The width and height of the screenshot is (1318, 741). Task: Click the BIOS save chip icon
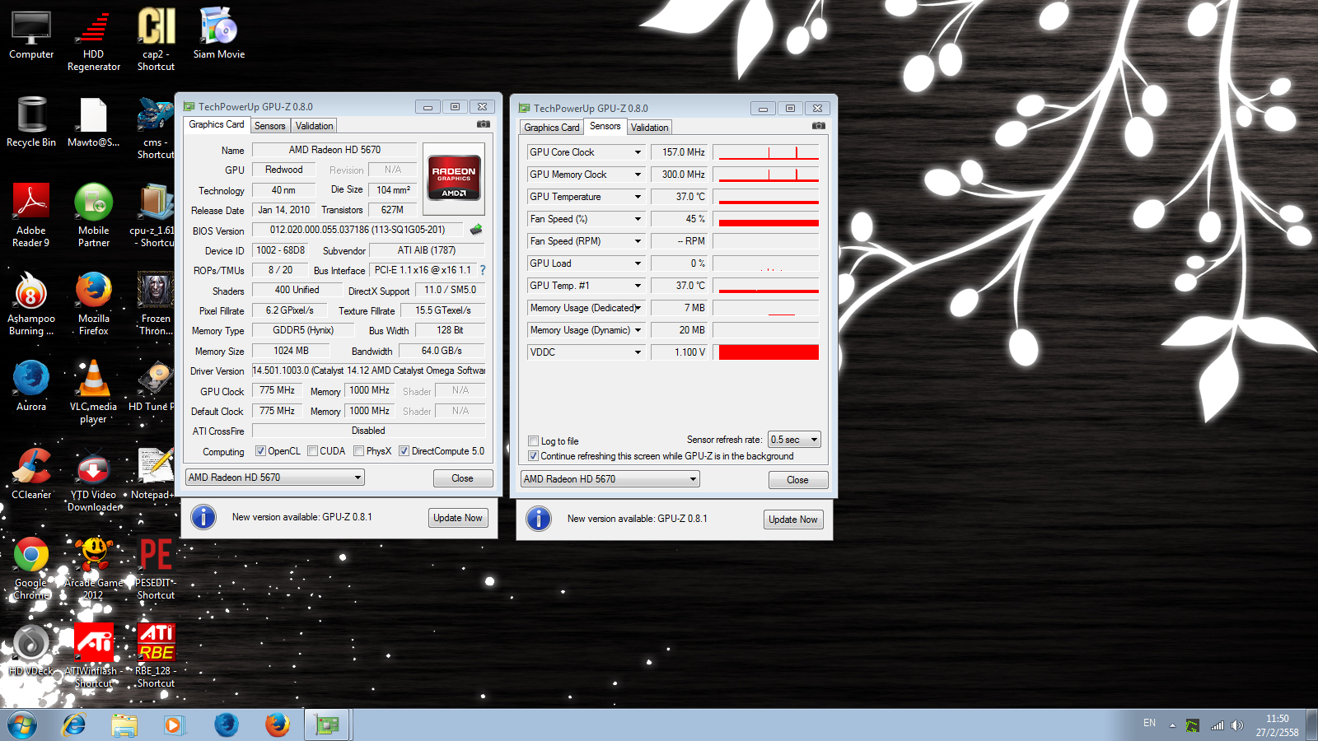(x=475, y=230)
